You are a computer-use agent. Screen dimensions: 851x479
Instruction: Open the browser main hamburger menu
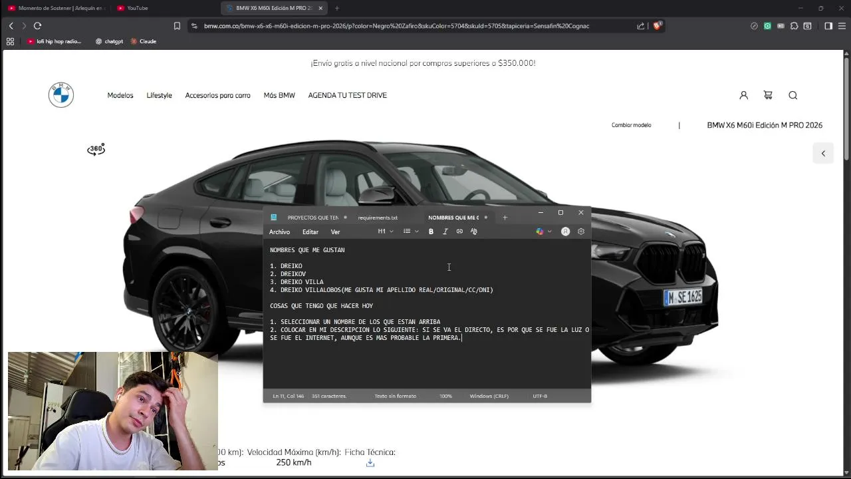point(842,26)
